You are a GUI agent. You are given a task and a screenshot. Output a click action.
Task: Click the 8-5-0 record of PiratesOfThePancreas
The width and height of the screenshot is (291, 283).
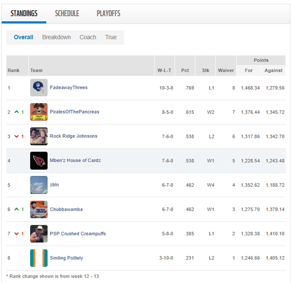[x=168, y=112]
